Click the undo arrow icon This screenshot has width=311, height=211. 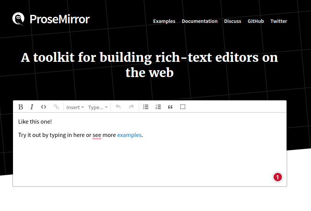click(118, 107)
